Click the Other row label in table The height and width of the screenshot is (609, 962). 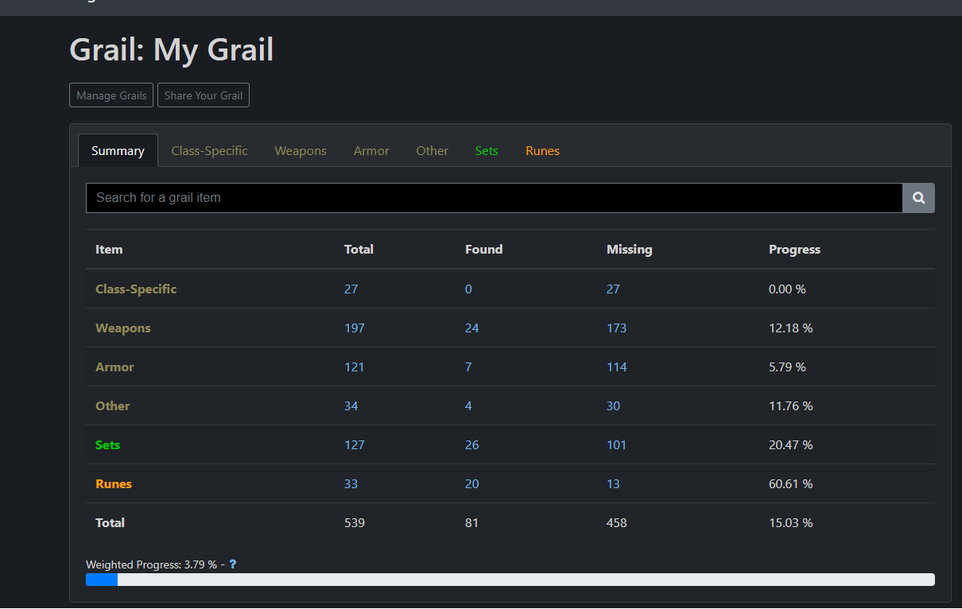point(113,406)
